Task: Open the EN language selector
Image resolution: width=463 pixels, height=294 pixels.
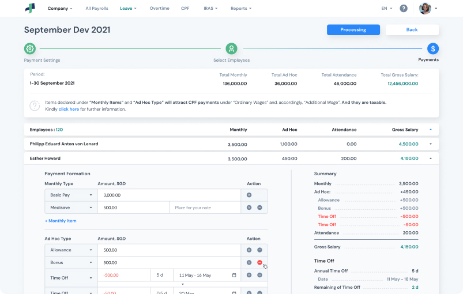Action: [x=386, y=8]
